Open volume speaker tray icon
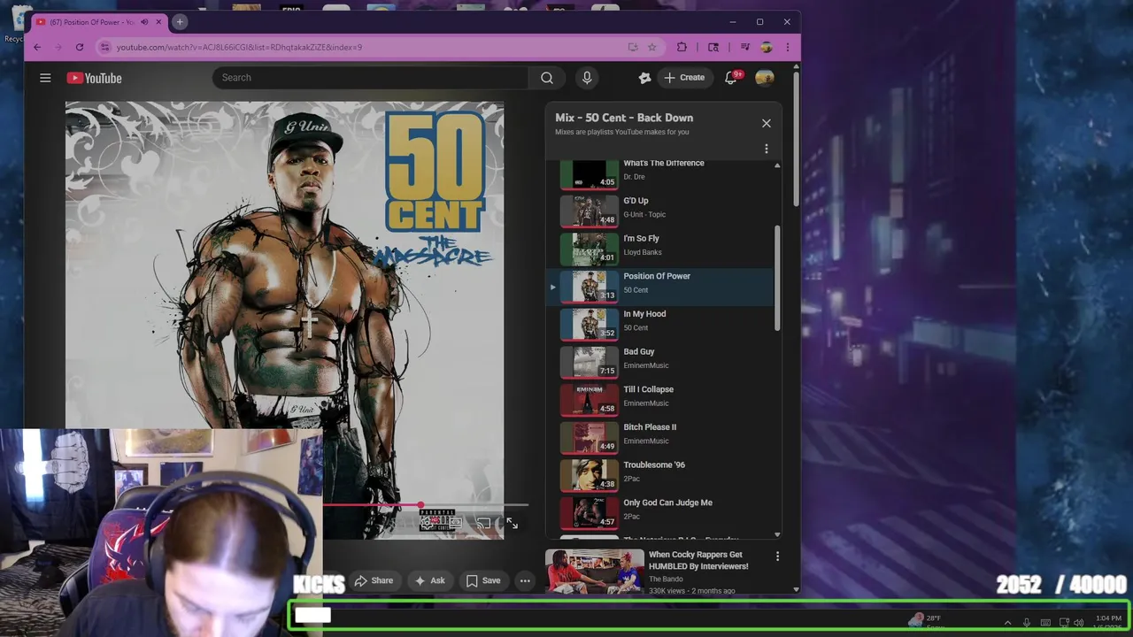Screen dimensions: 1133x637 click(1078, 623)
